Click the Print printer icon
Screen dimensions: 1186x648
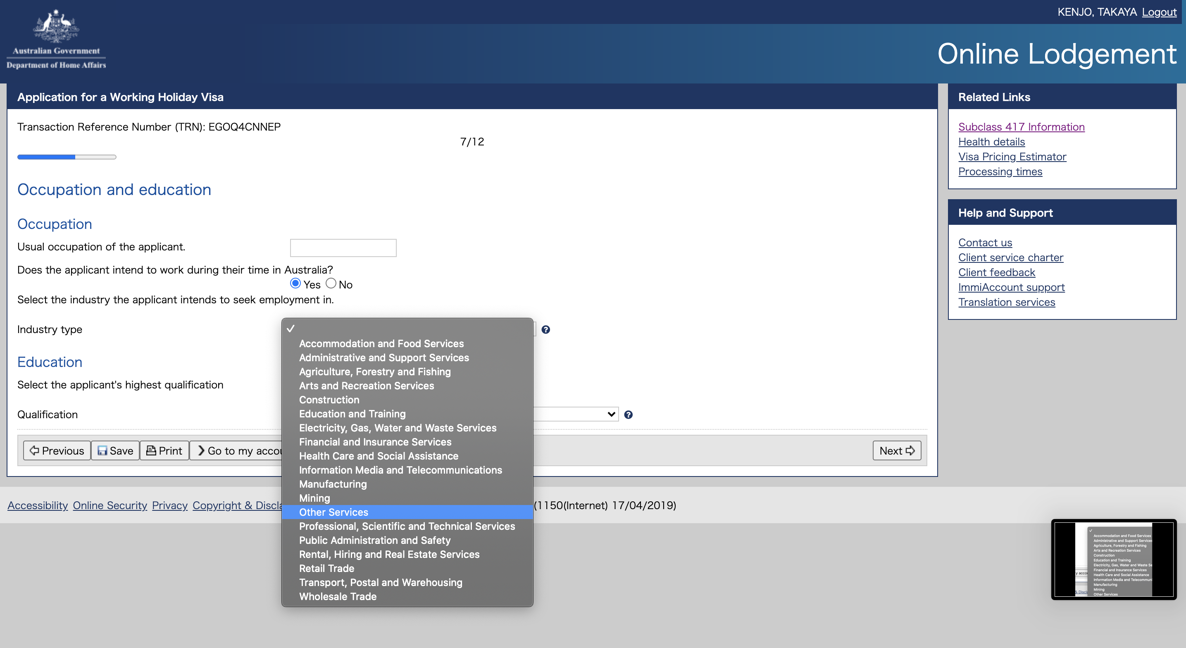(x=151, y=450)
